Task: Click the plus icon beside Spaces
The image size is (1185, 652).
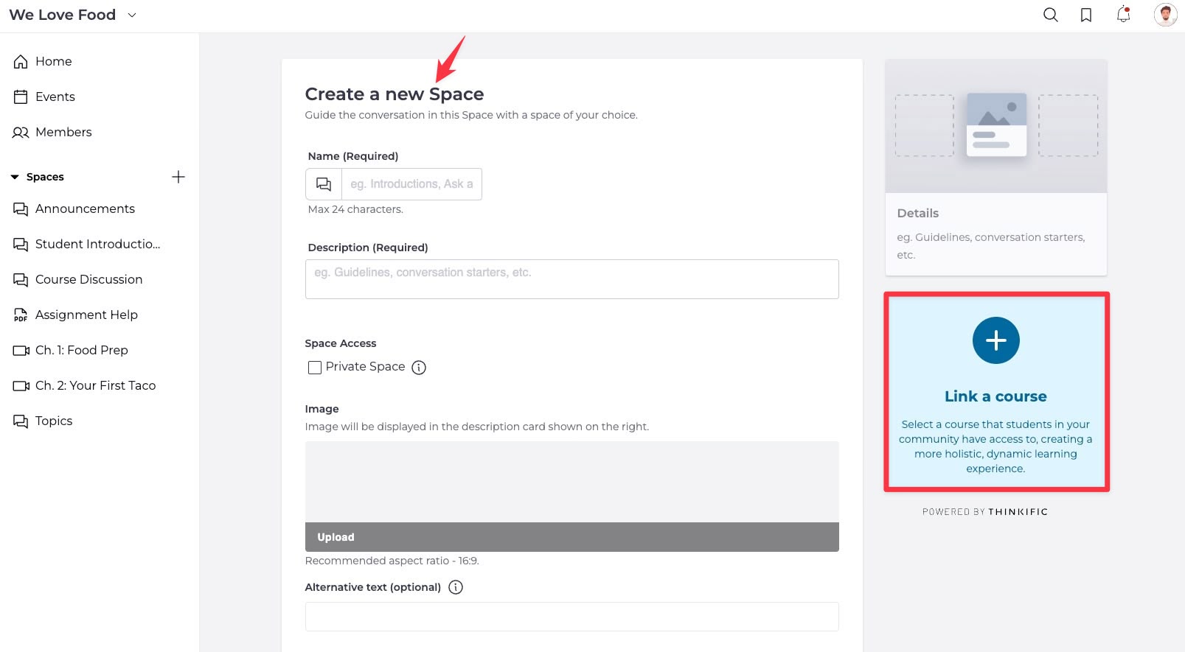Action: pos(178,177)
